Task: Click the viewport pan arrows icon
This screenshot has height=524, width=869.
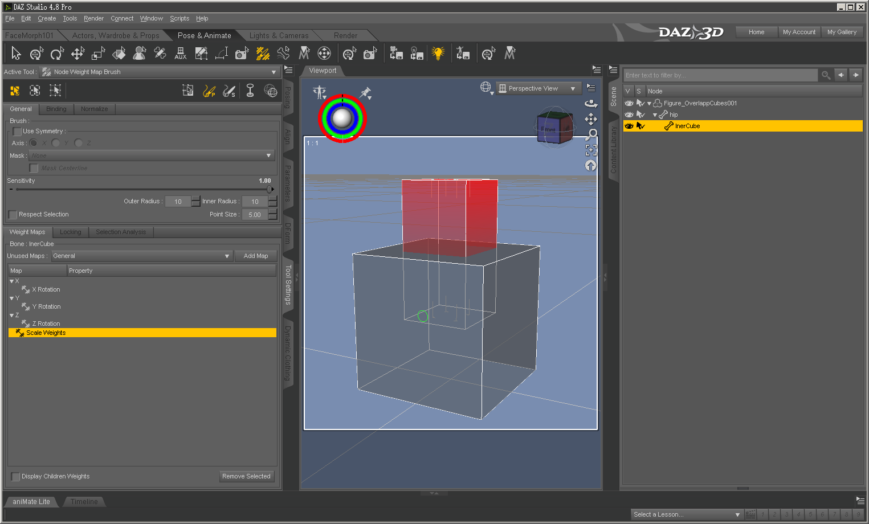Action: [x=591, y=119]
